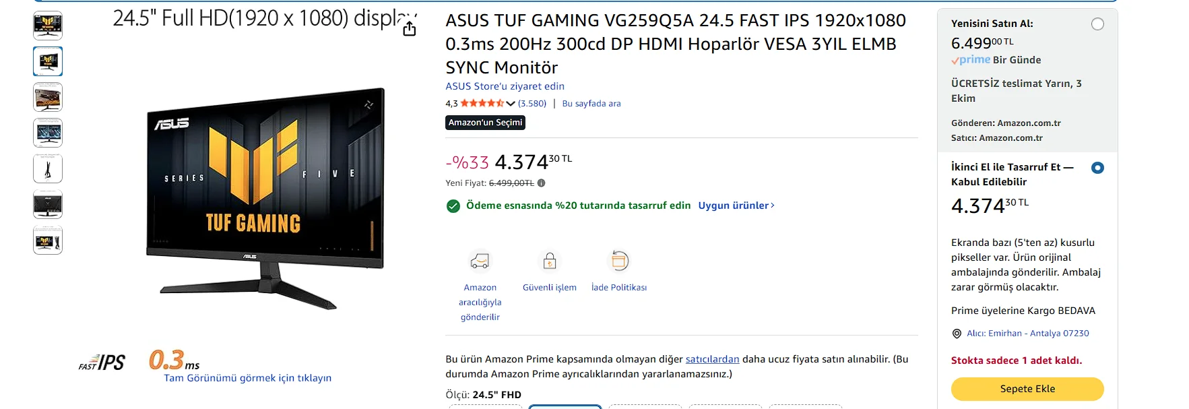Select the Yenisini Satın Al radio option
The width and height of the screenshot is (1189, 409).
[x=1097, y=24]
